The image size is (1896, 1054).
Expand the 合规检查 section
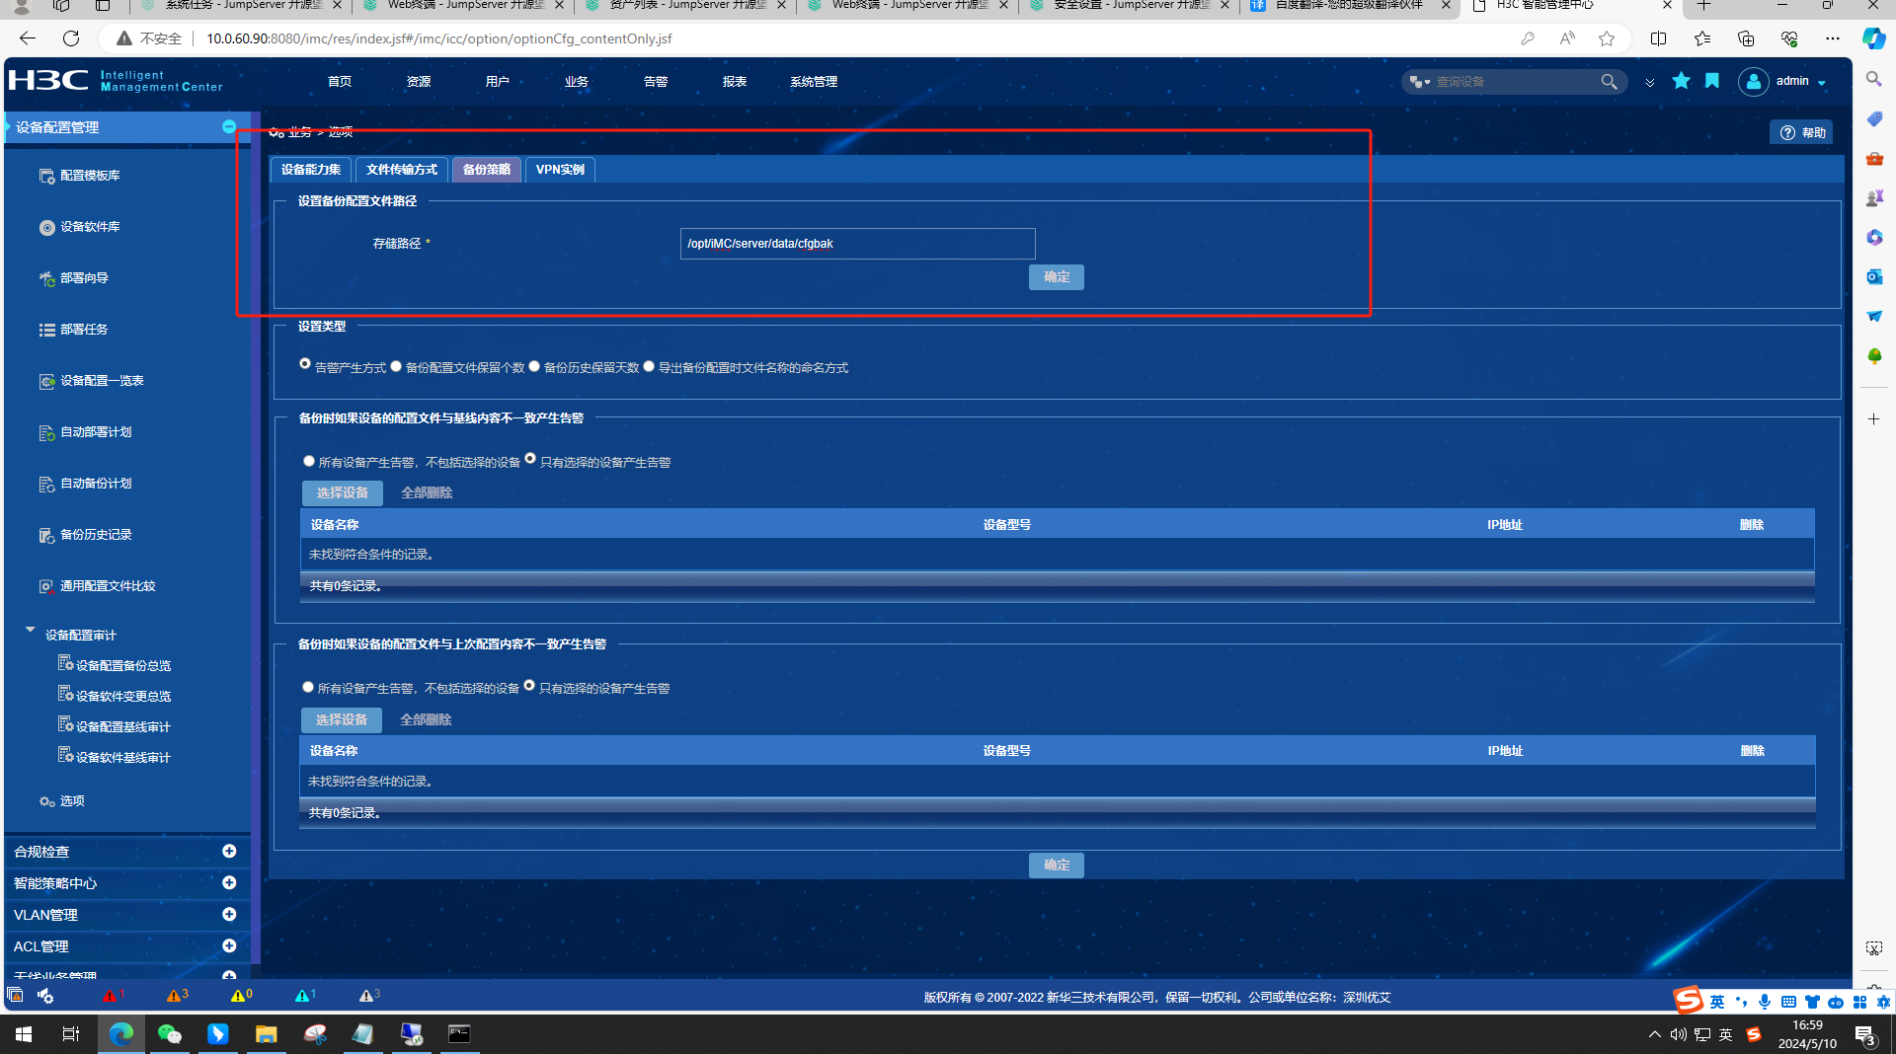click(229, 851)
